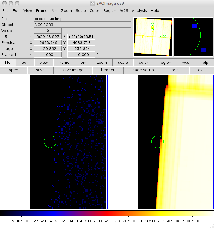The image size is (214, 228).
Task: Select the 'color' button bar tab
Action: point(143,63)
